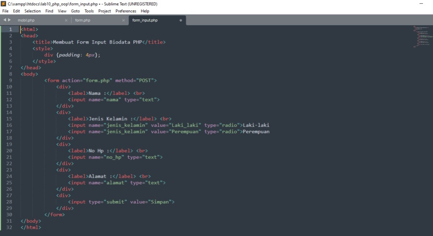Open the Selection menu
The image size is (433, 236).
(x=33, y=11)
